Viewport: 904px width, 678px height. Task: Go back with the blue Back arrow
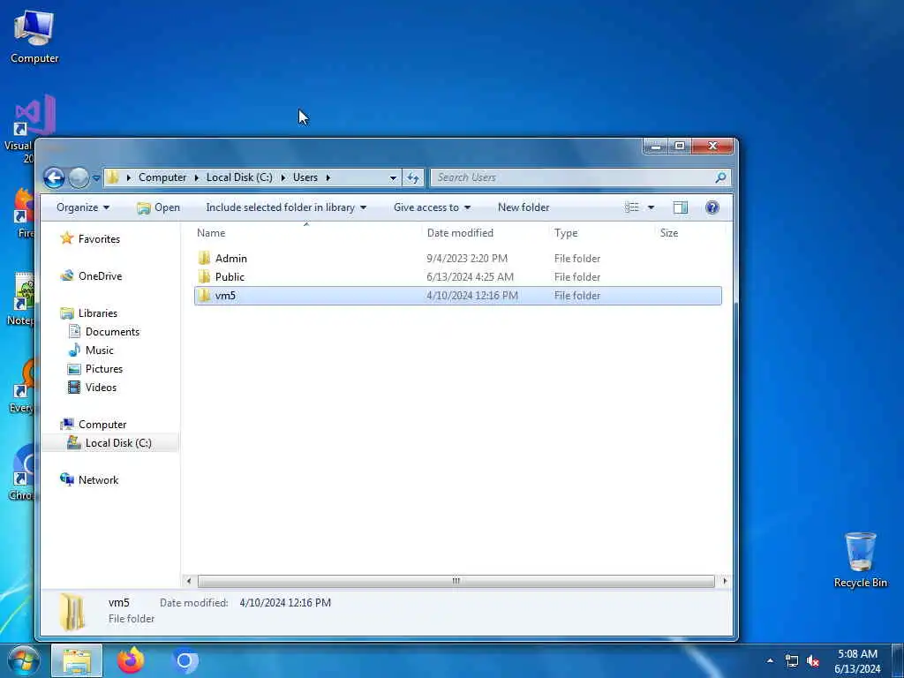tap(54, 177)
